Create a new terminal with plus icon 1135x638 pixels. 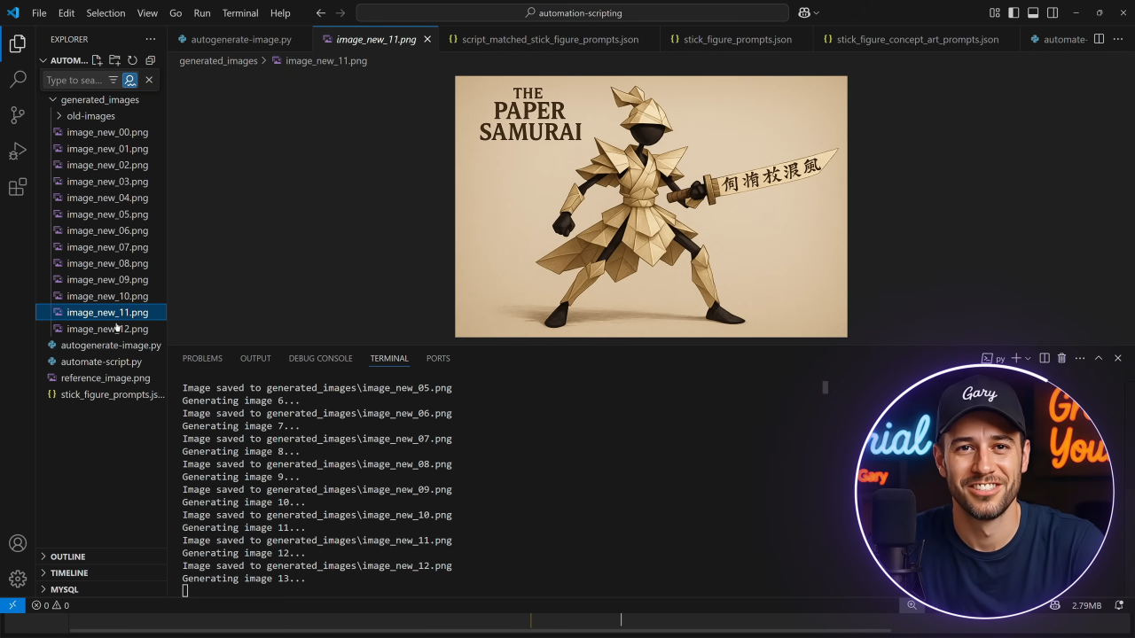pyautogui.click(x=1016, y=358)
